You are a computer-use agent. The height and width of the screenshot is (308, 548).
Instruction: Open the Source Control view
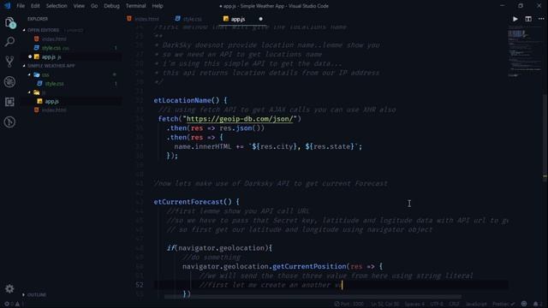(9, 62)
